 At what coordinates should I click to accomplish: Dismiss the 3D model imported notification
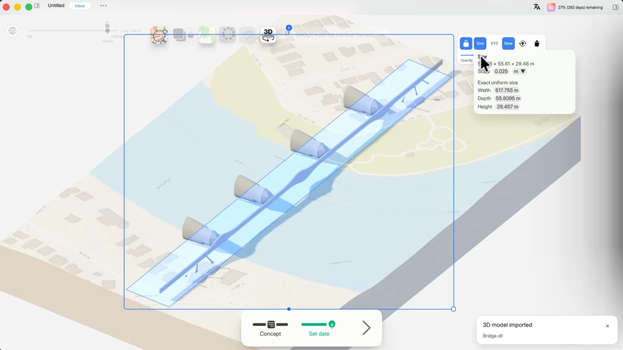(x=607, y=326)
